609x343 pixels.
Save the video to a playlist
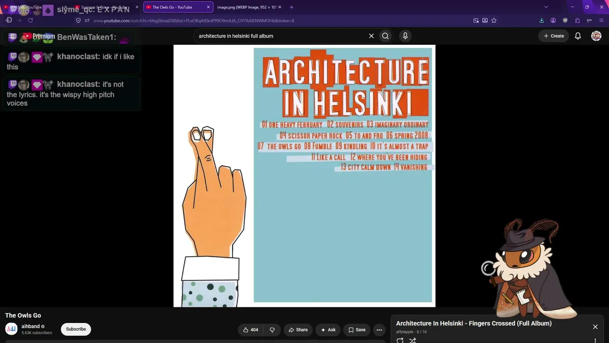(x=357, y=330)
